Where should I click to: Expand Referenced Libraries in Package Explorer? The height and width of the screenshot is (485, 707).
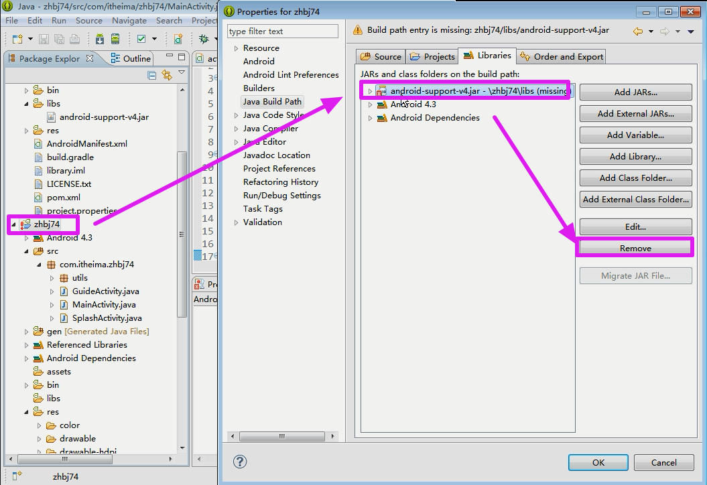[x=26, y=345]
